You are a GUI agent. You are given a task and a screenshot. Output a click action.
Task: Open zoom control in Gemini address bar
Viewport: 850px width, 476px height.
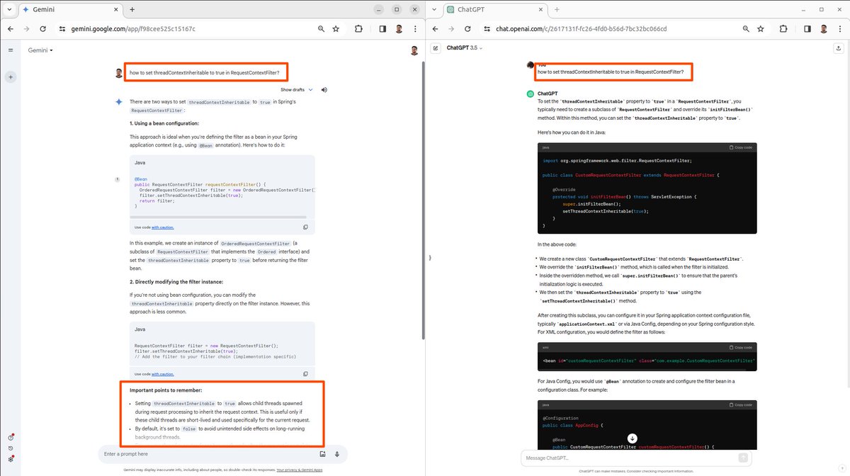tap(321, 29)
